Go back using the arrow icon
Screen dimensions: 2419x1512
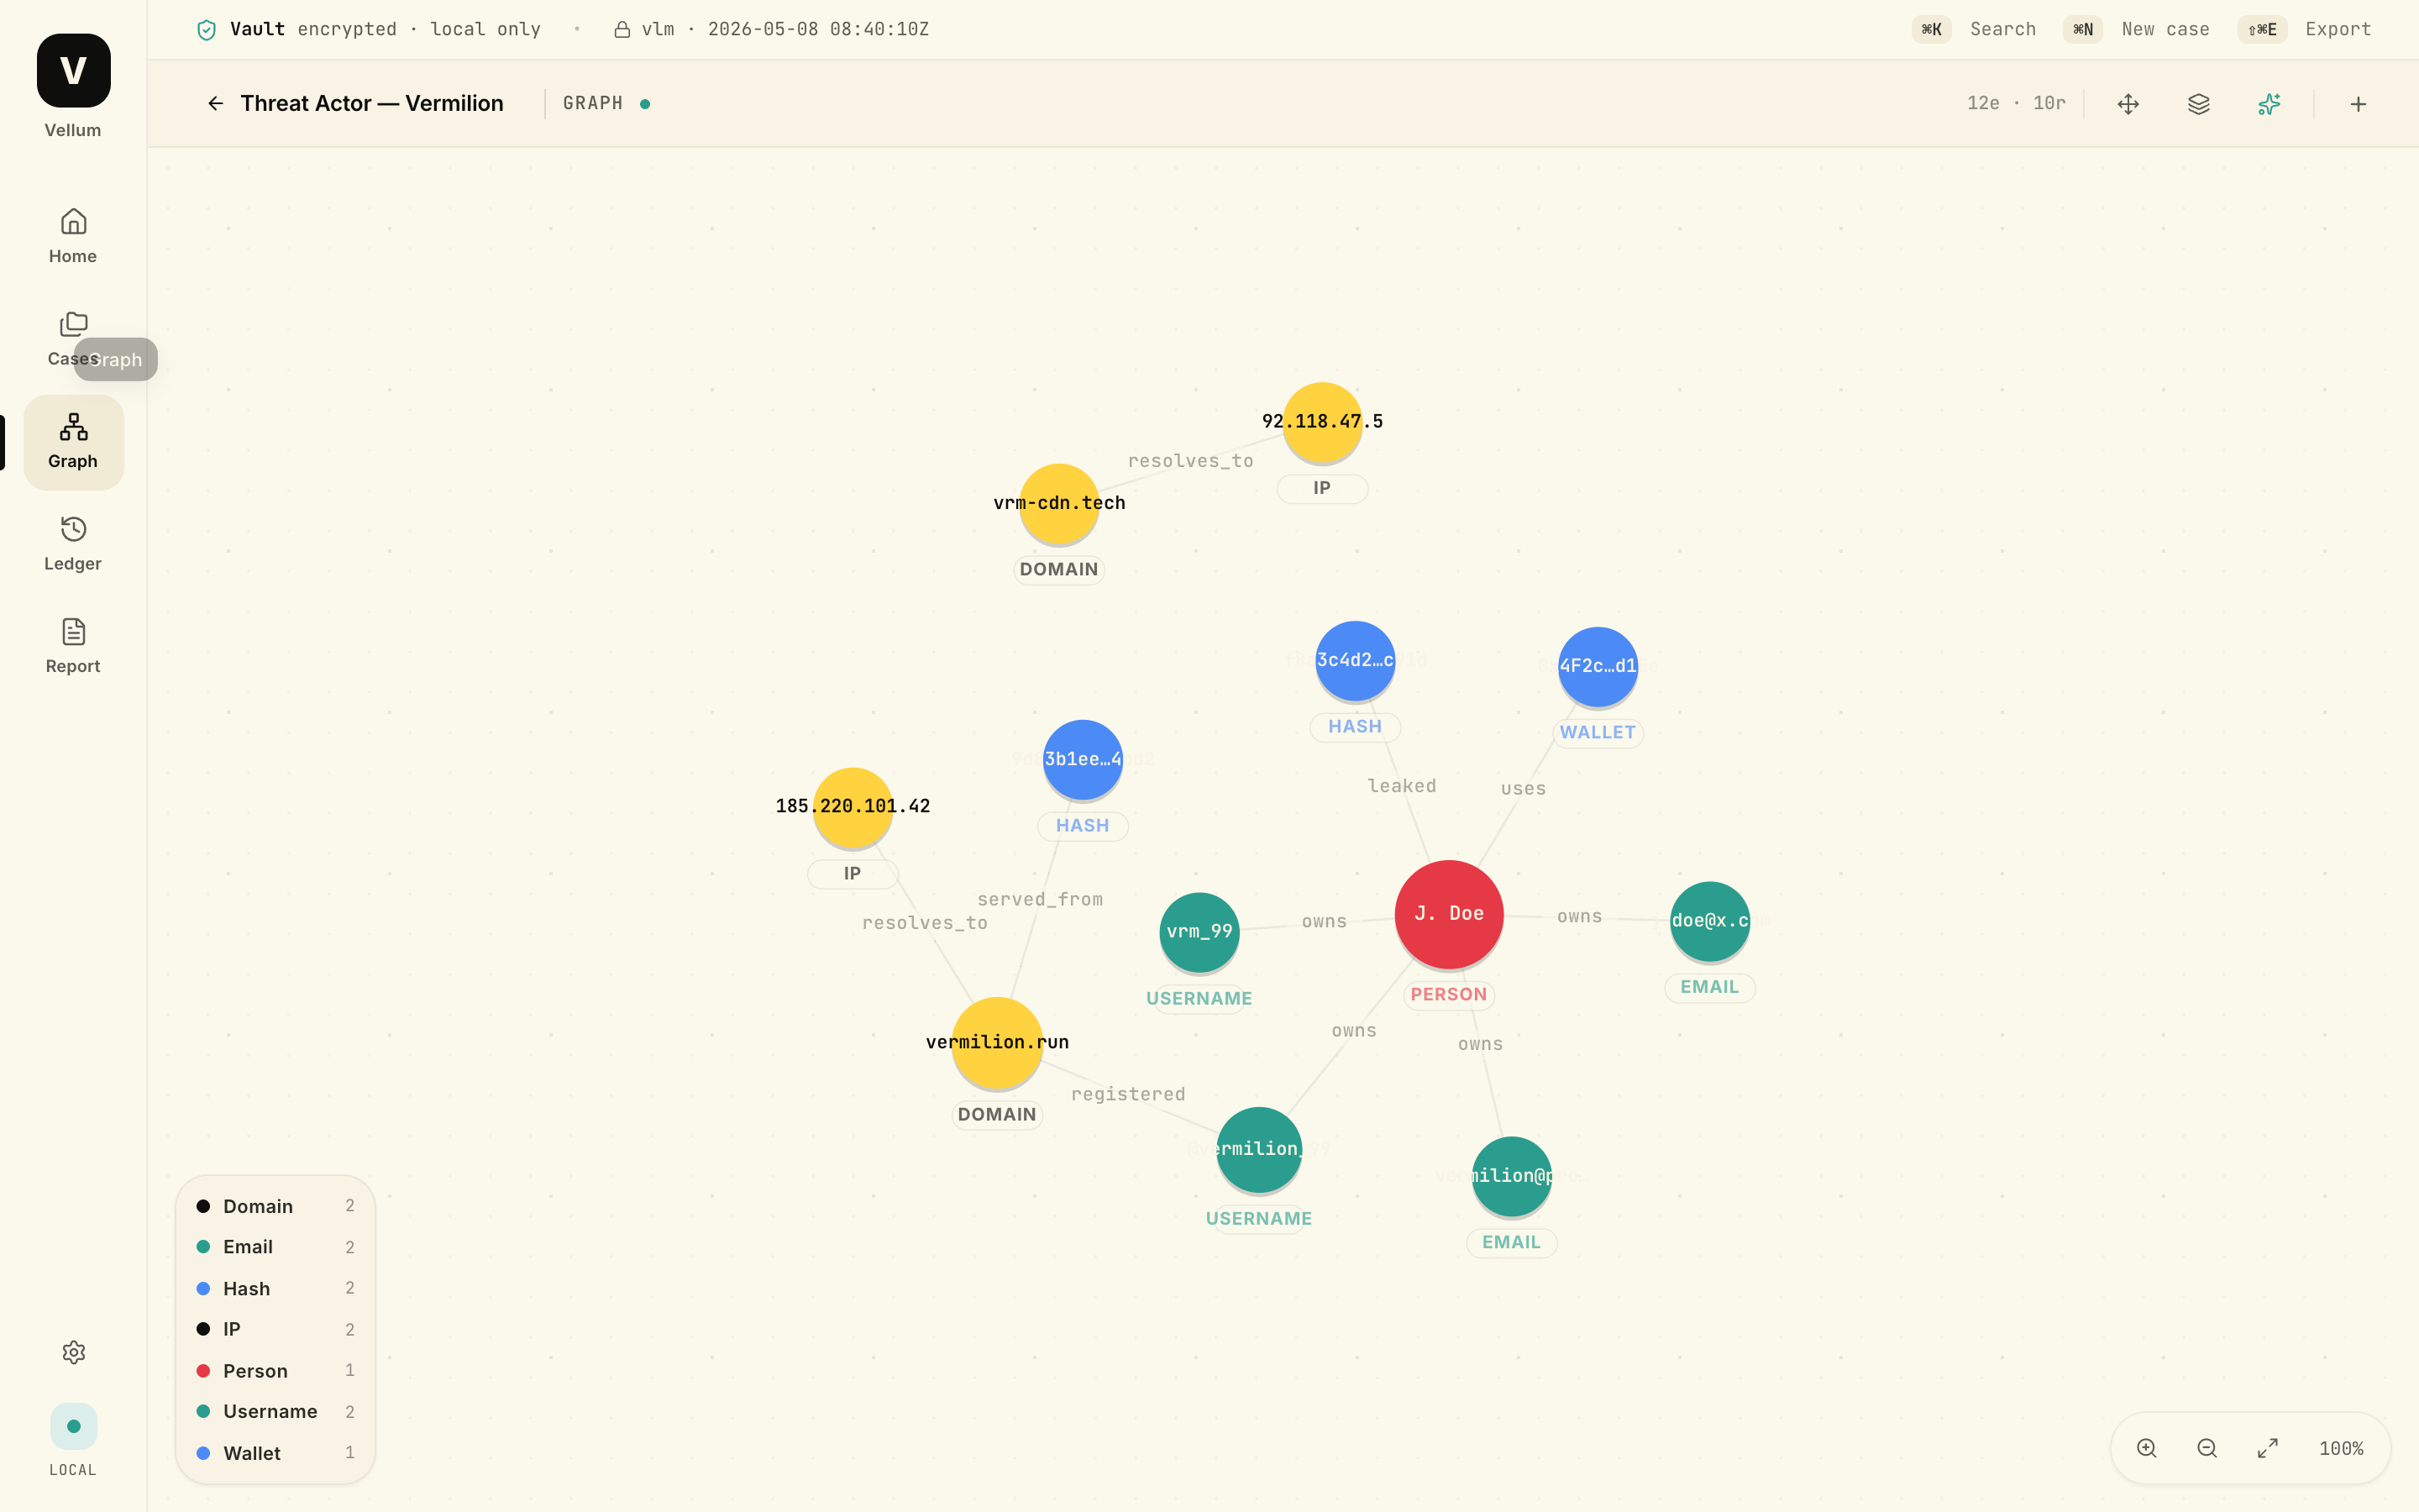click(215, 103)
